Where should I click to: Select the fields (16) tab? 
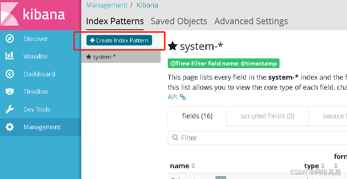197,116
